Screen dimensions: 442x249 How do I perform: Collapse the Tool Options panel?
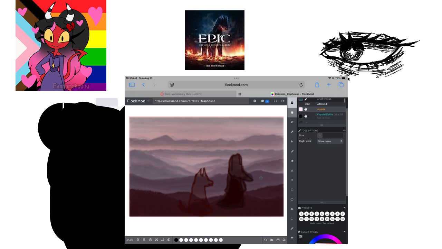point(344,130)
